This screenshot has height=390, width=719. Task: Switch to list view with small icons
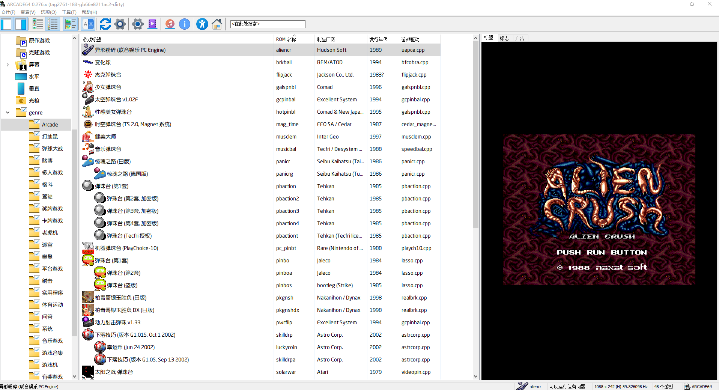pyautogui.click(x=38, y=24)
